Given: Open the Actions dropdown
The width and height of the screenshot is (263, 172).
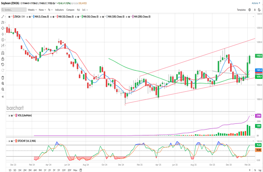Looking at the screenshot, I should tap(256, 3).
